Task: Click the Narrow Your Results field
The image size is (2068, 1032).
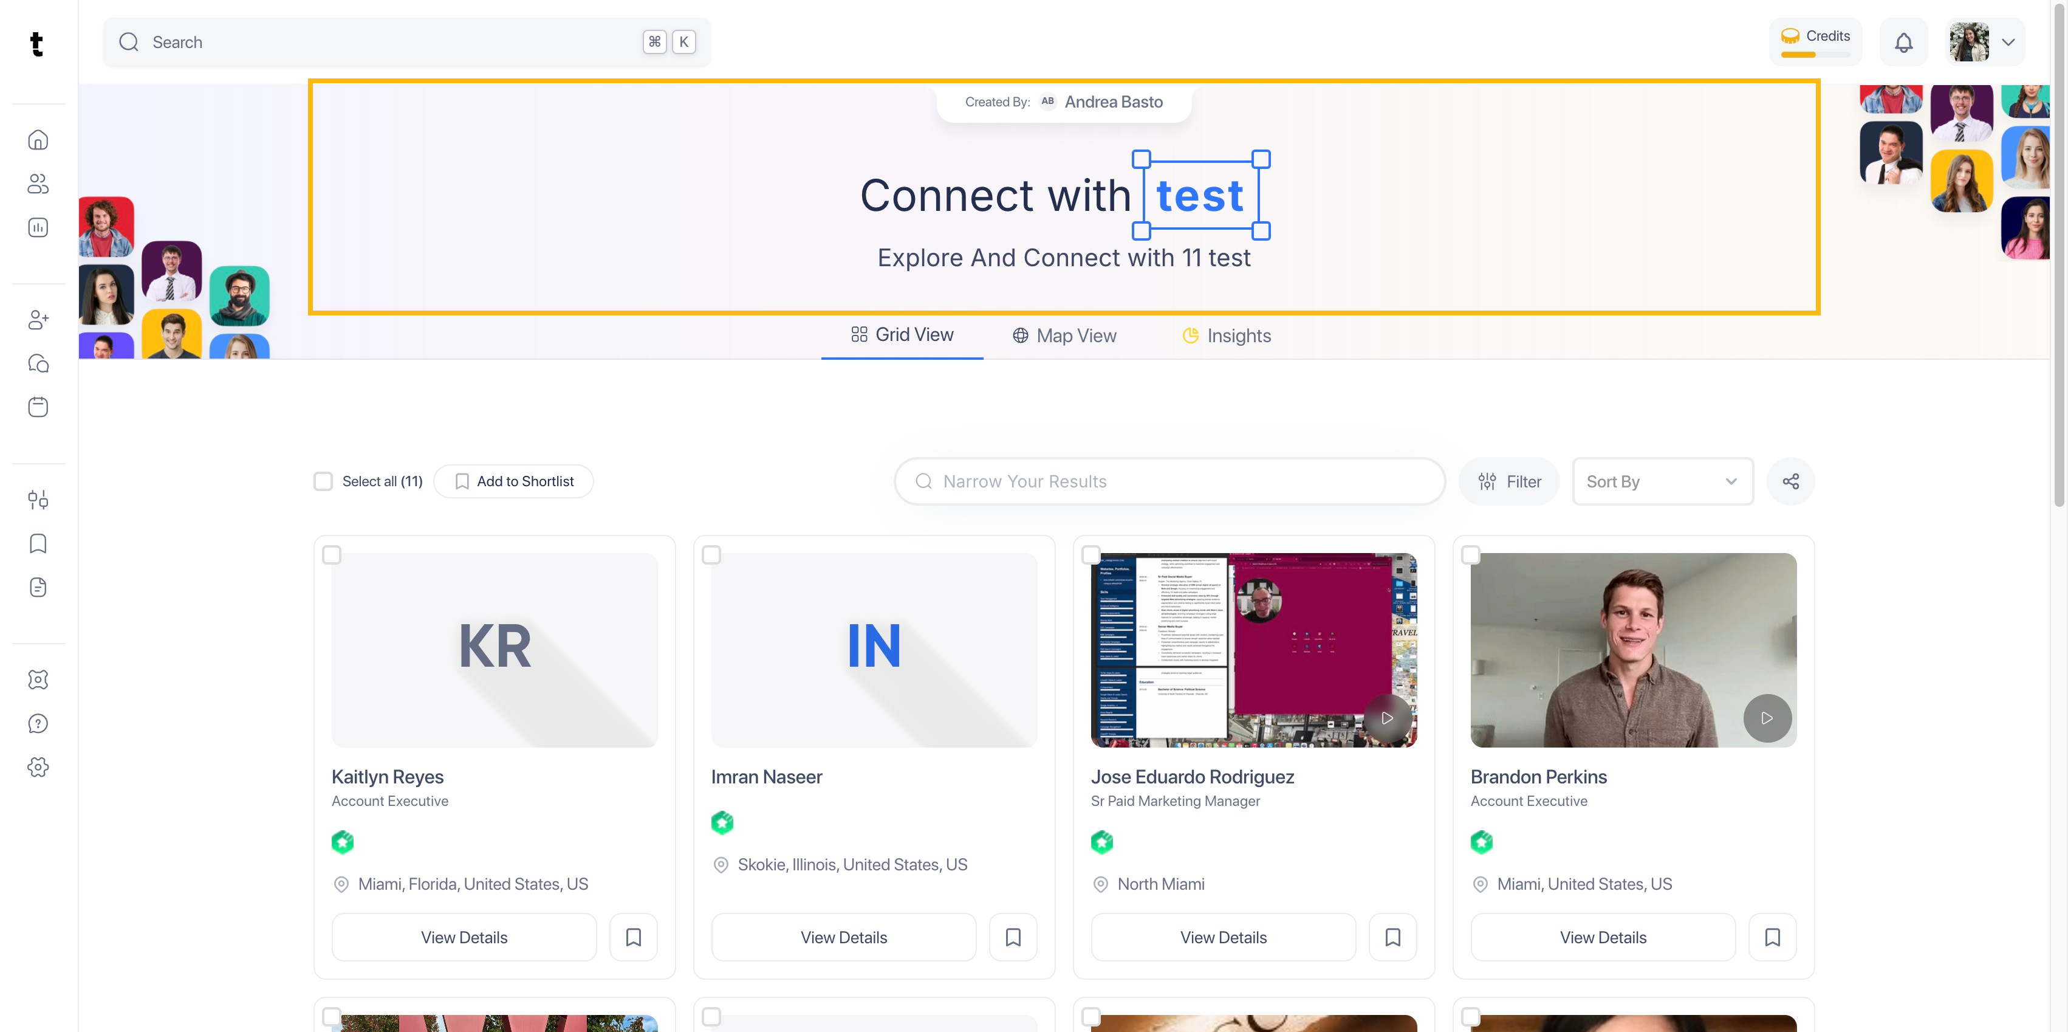Action: (1169, 481)
